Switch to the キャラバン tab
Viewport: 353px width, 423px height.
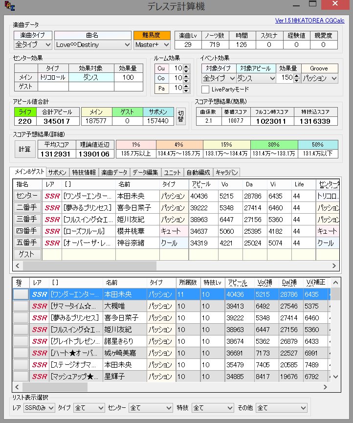(226, 173)
